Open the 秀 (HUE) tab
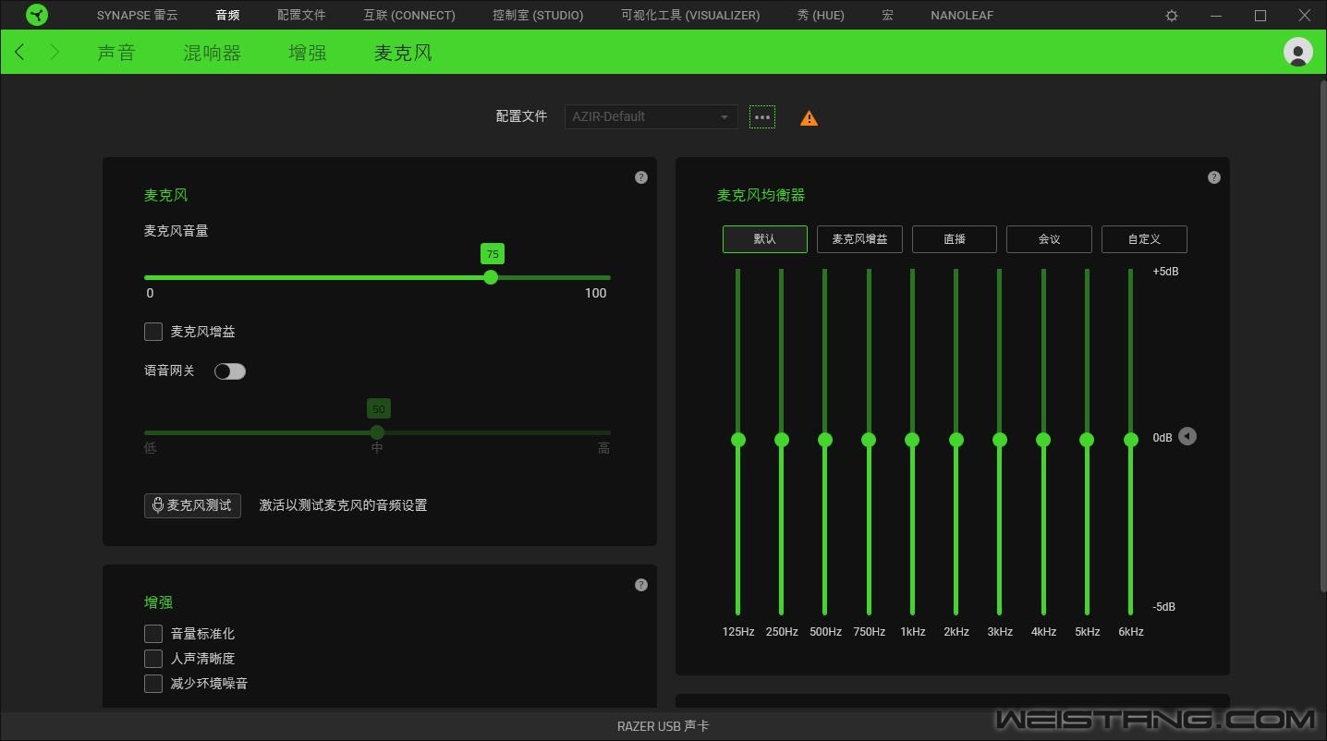The width and height of the screenshot is (1327, 741). point(821,16)
